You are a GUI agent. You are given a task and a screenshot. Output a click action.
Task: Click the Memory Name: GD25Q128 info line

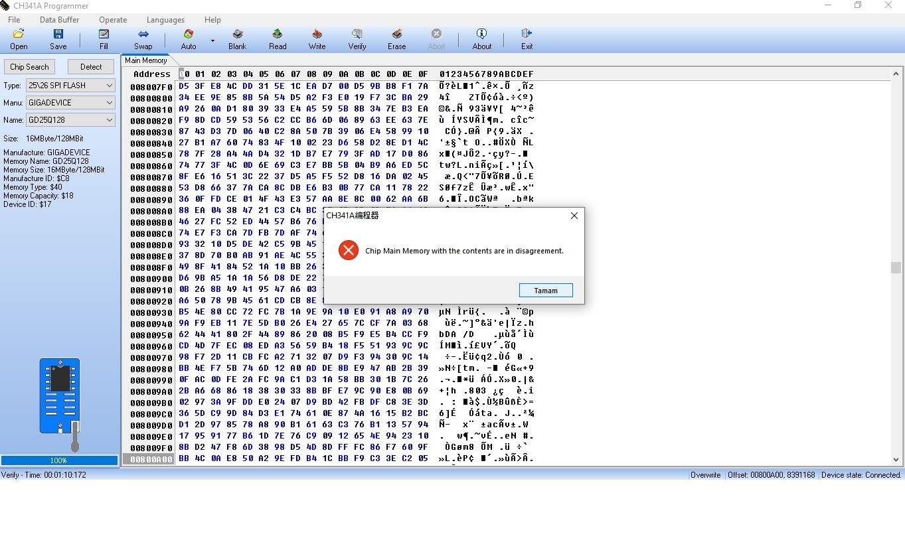coord(46,161)
